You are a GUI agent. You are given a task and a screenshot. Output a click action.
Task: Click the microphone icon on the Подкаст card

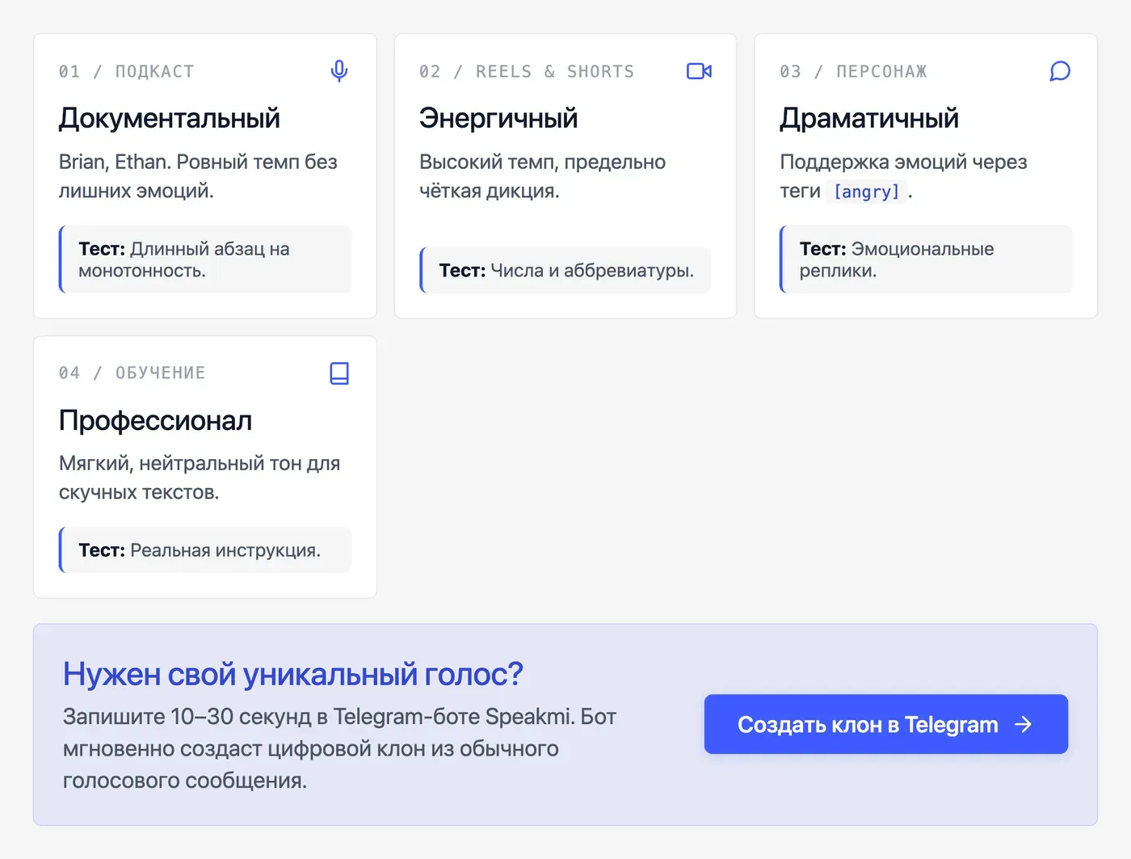[x=339, y=71]
